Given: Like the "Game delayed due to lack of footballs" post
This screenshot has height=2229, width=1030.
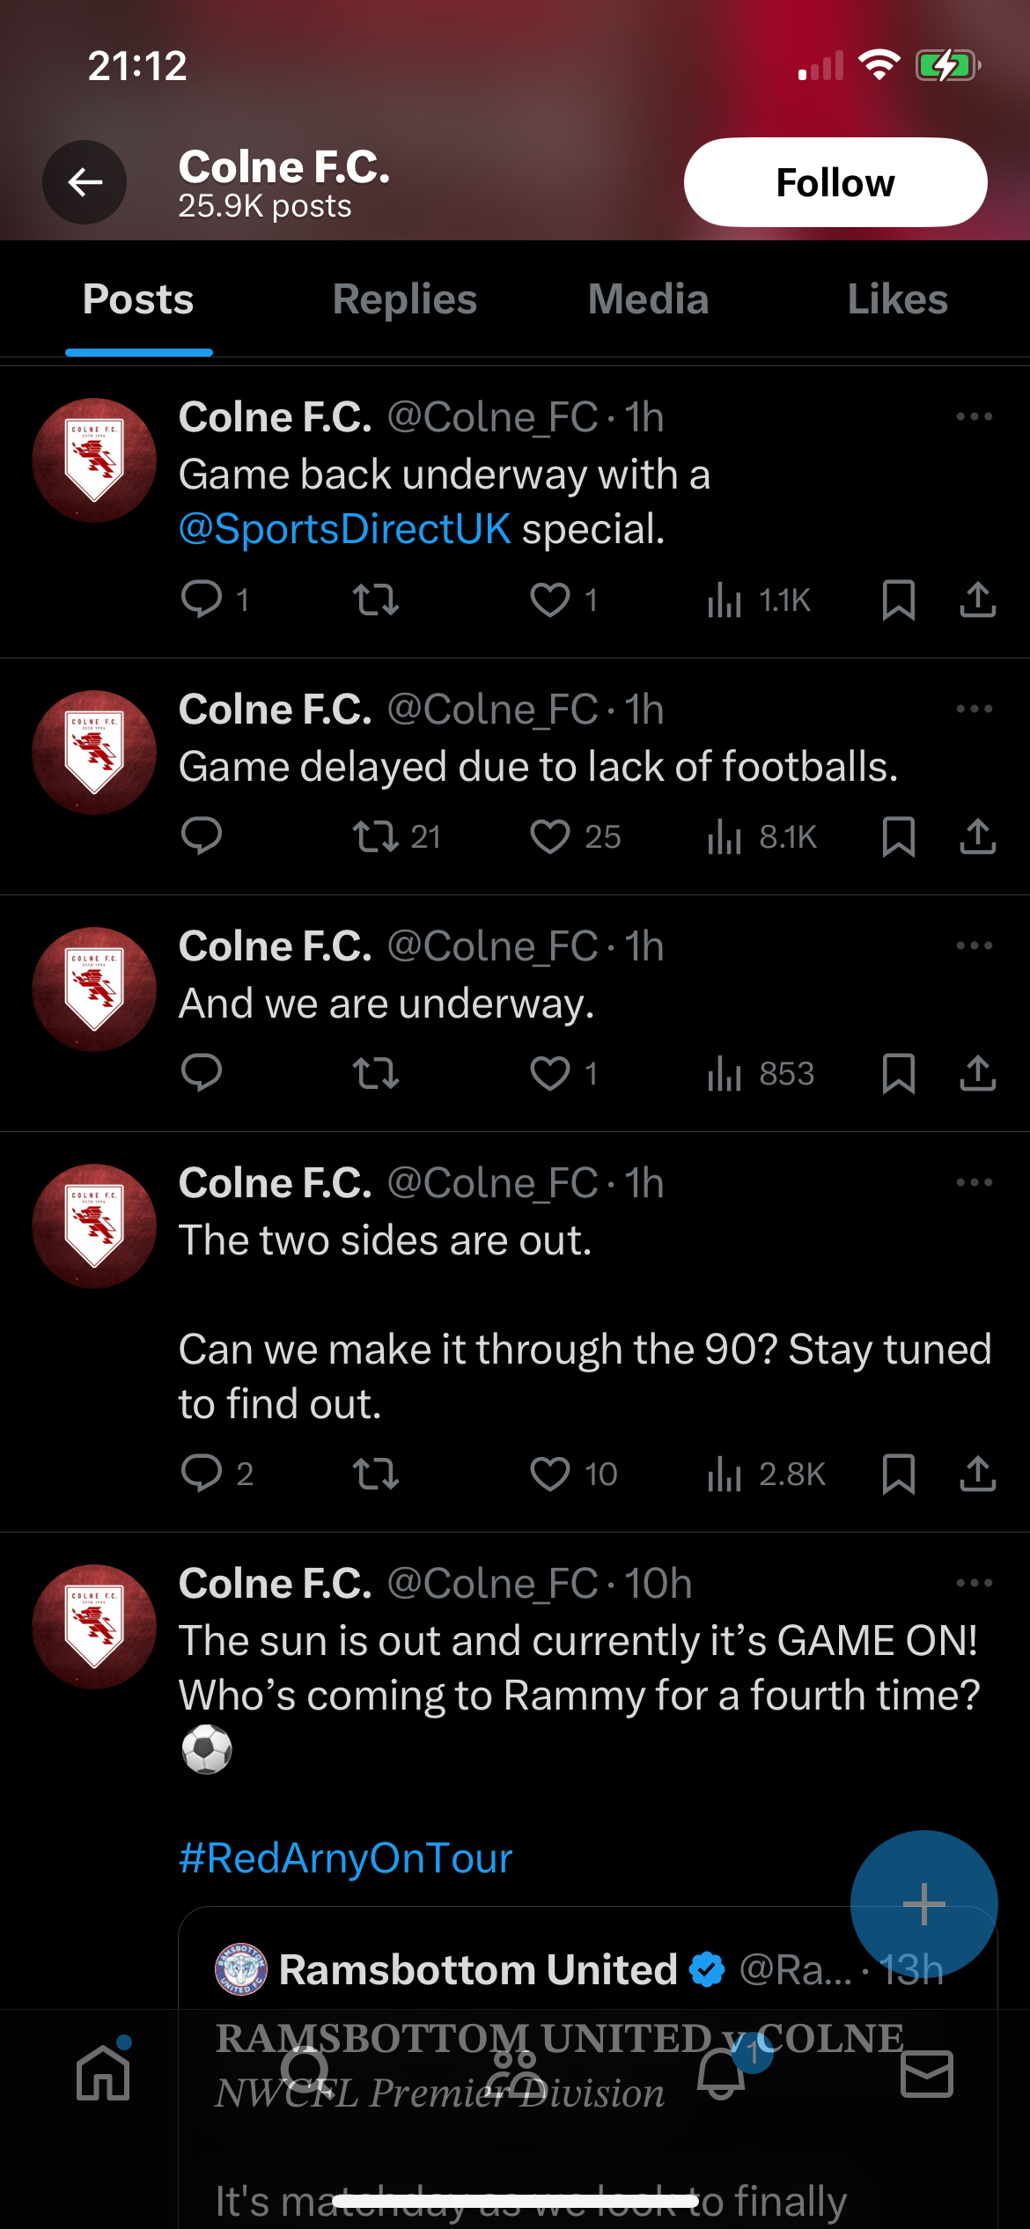Looking at the screenshot, I should (x=550, y=836).
